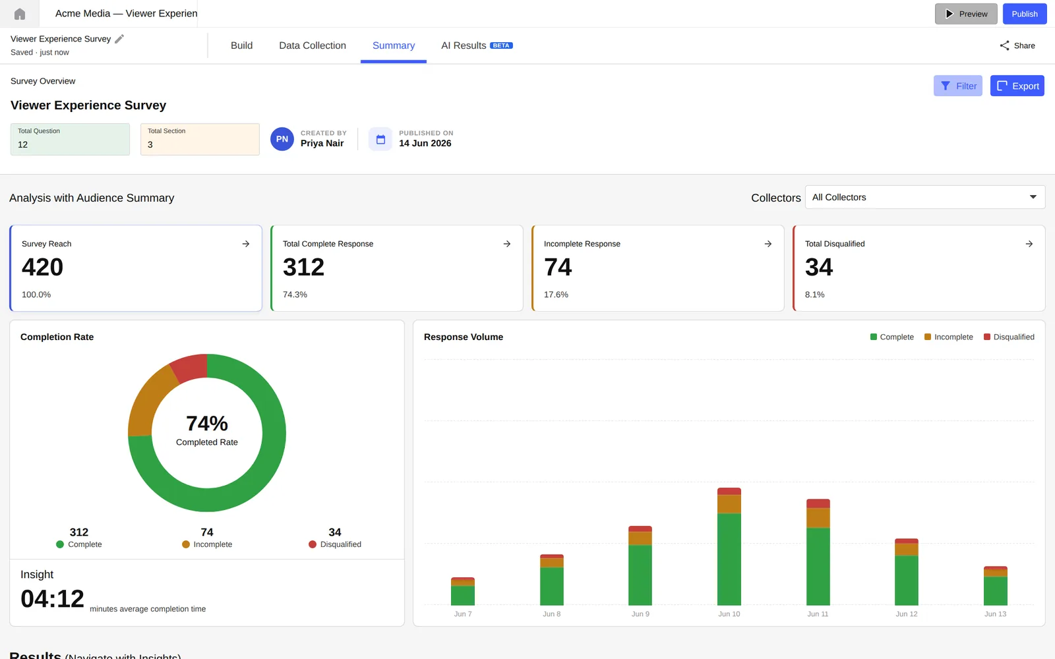
Task: Click the Total Question card
Action: coord(70,139)
